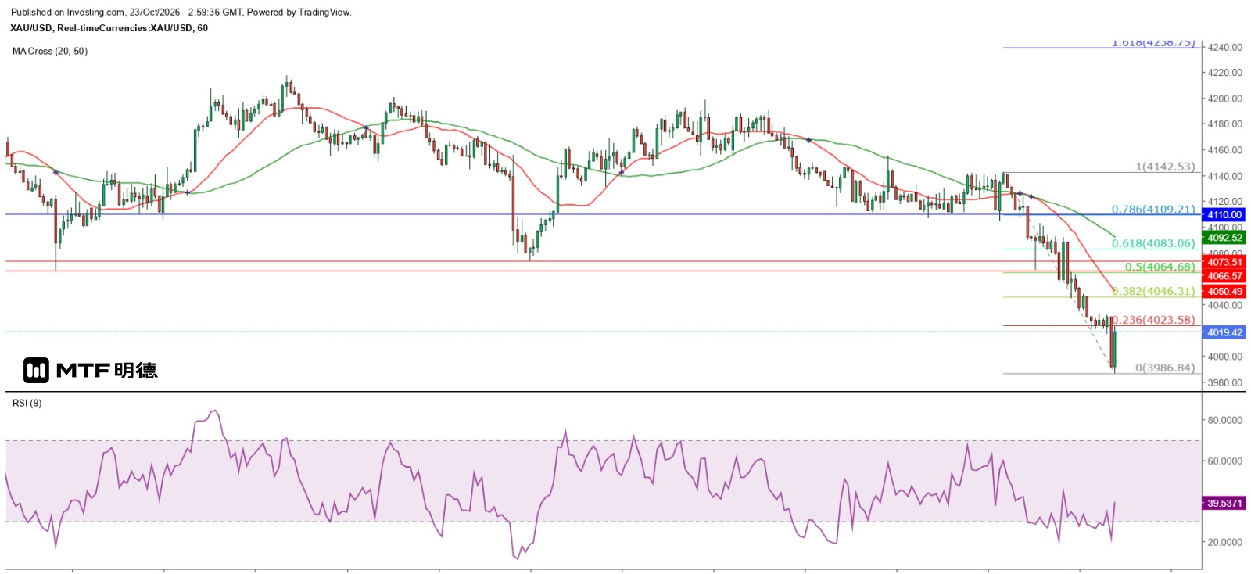Select the 4180.00 price axis label
The width and height of the screenshot is (1251, 574).
(1225, 124)
